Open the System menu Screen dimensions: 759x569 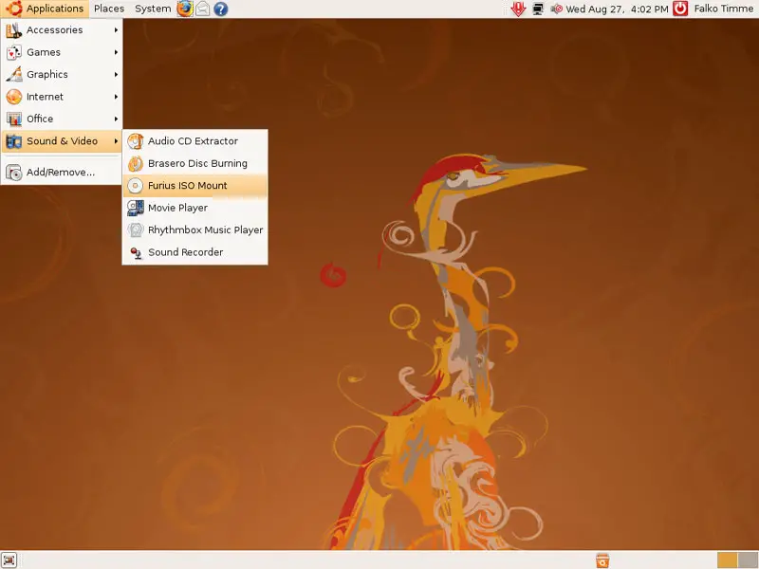153,9
